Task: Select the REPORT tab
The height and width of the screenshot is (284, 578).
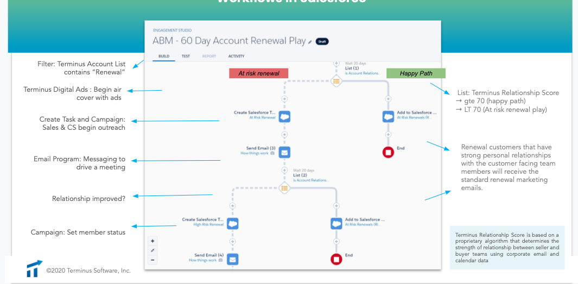Action: [209, 56]
